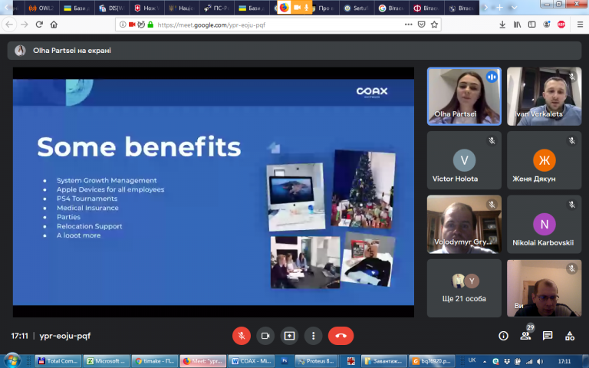The height and width of the screenshot is (368, 589).
Task: Click the Present Now screen-share icon
Action: pyautogui.click(x=289, y=336)
